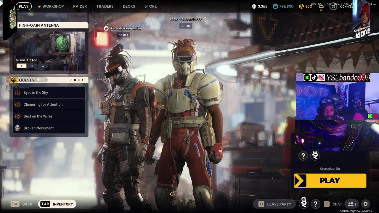
Task: Click the coin currency icon beside 3,365
Action: (x=254, y=6)
